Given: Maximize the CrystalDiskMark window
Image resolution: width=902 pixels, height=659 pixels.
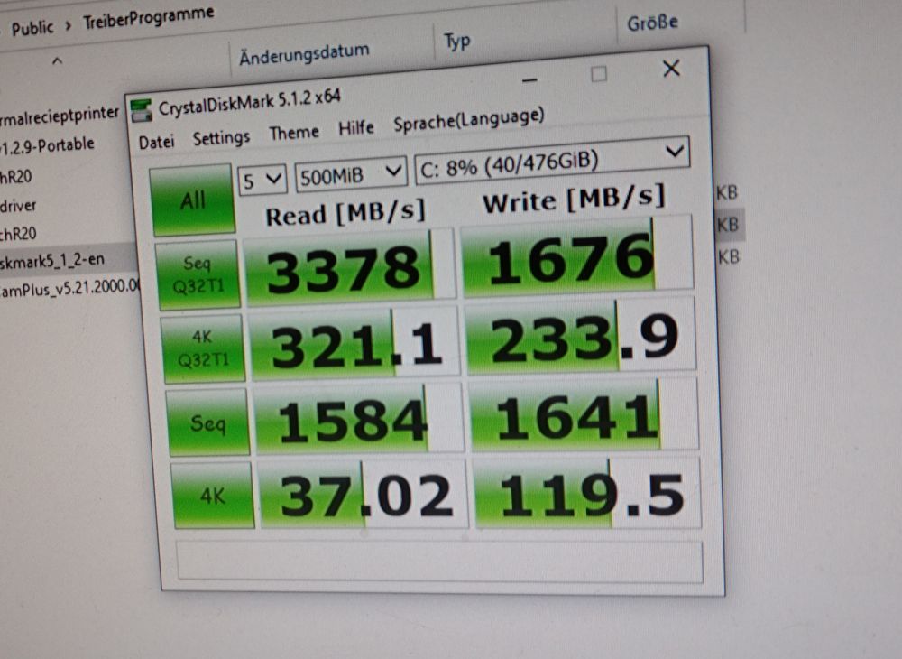Looking at the screenshot, I should [599, 74].
